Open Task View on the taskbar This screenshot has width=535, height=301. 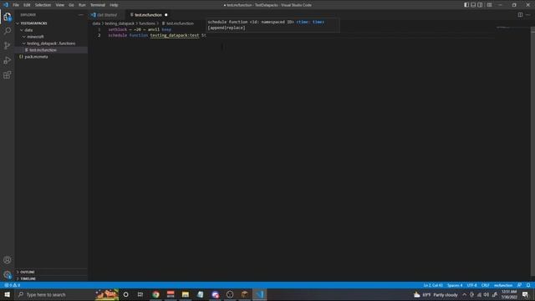click(x=140, y=294)
